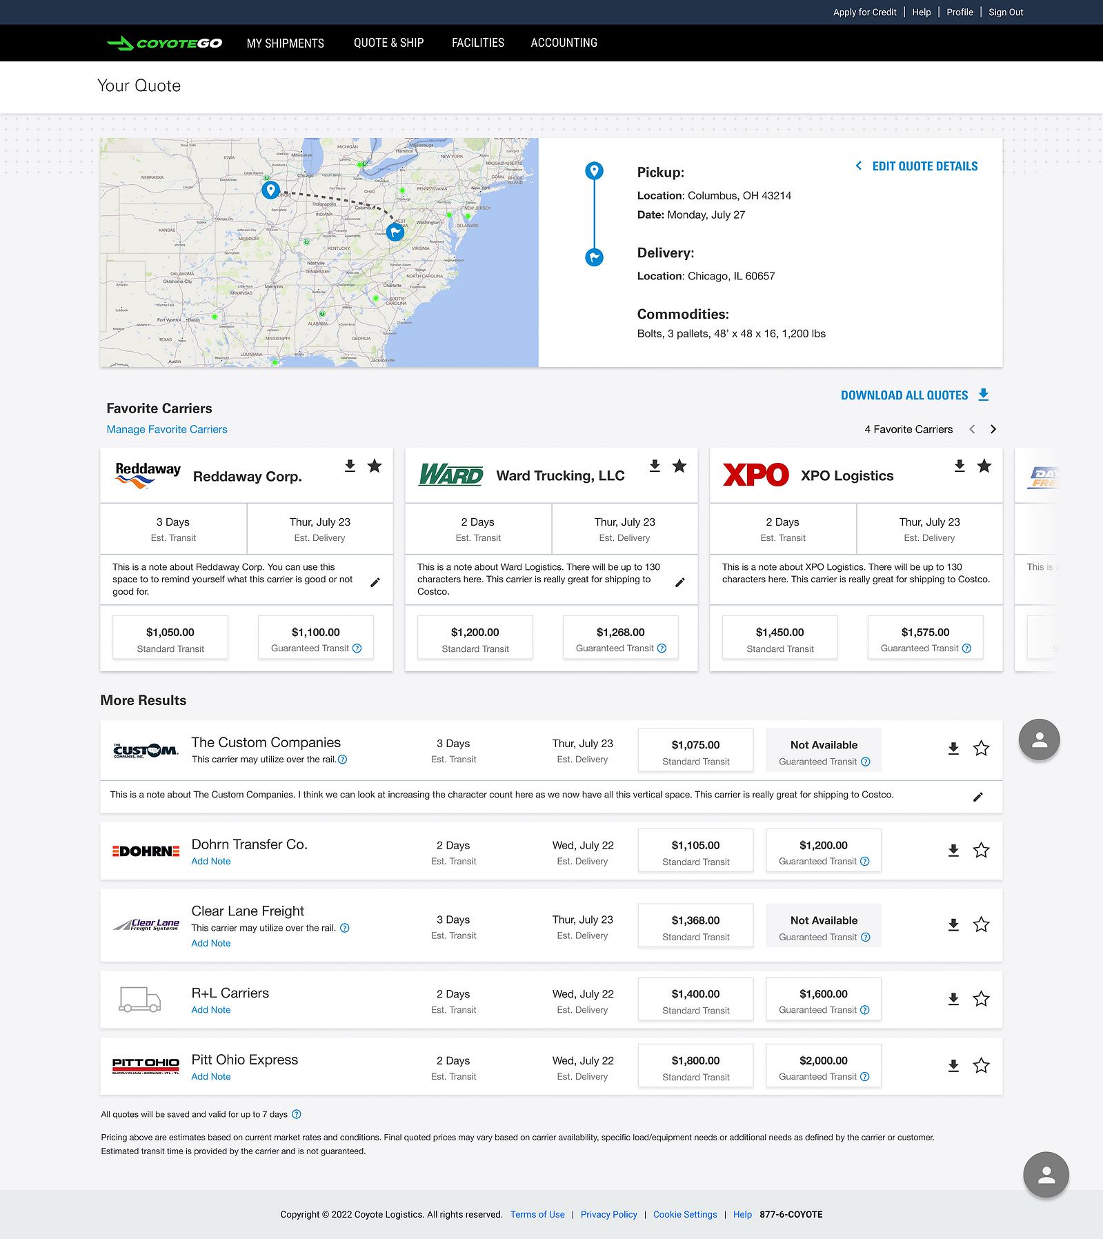The height and width of the screenshot is (1239, 1103).
Task: Add note for Pitt Ohio Express
Action: point(211,1077)
